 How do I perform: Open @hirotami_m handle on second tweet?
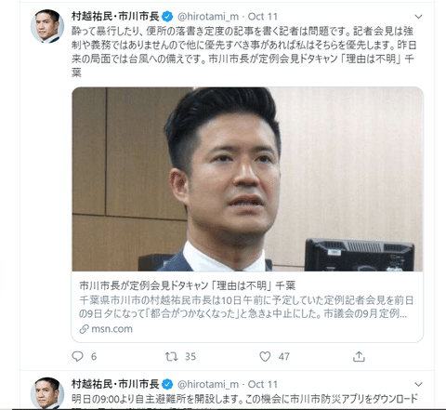point(208,384)
